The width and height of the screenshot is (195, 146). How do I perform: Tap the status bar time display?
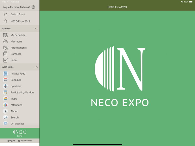6,2
